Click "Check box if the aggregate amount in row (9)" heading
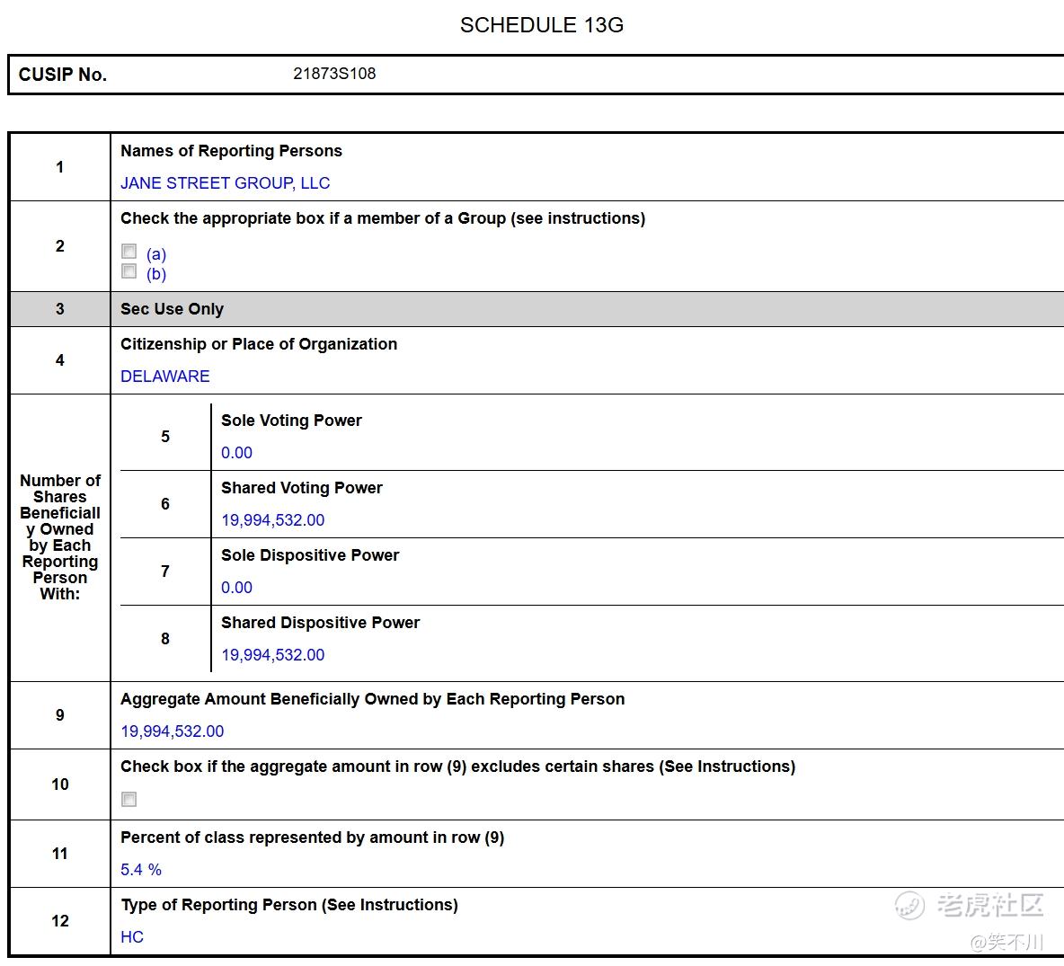 pos(458,767)
